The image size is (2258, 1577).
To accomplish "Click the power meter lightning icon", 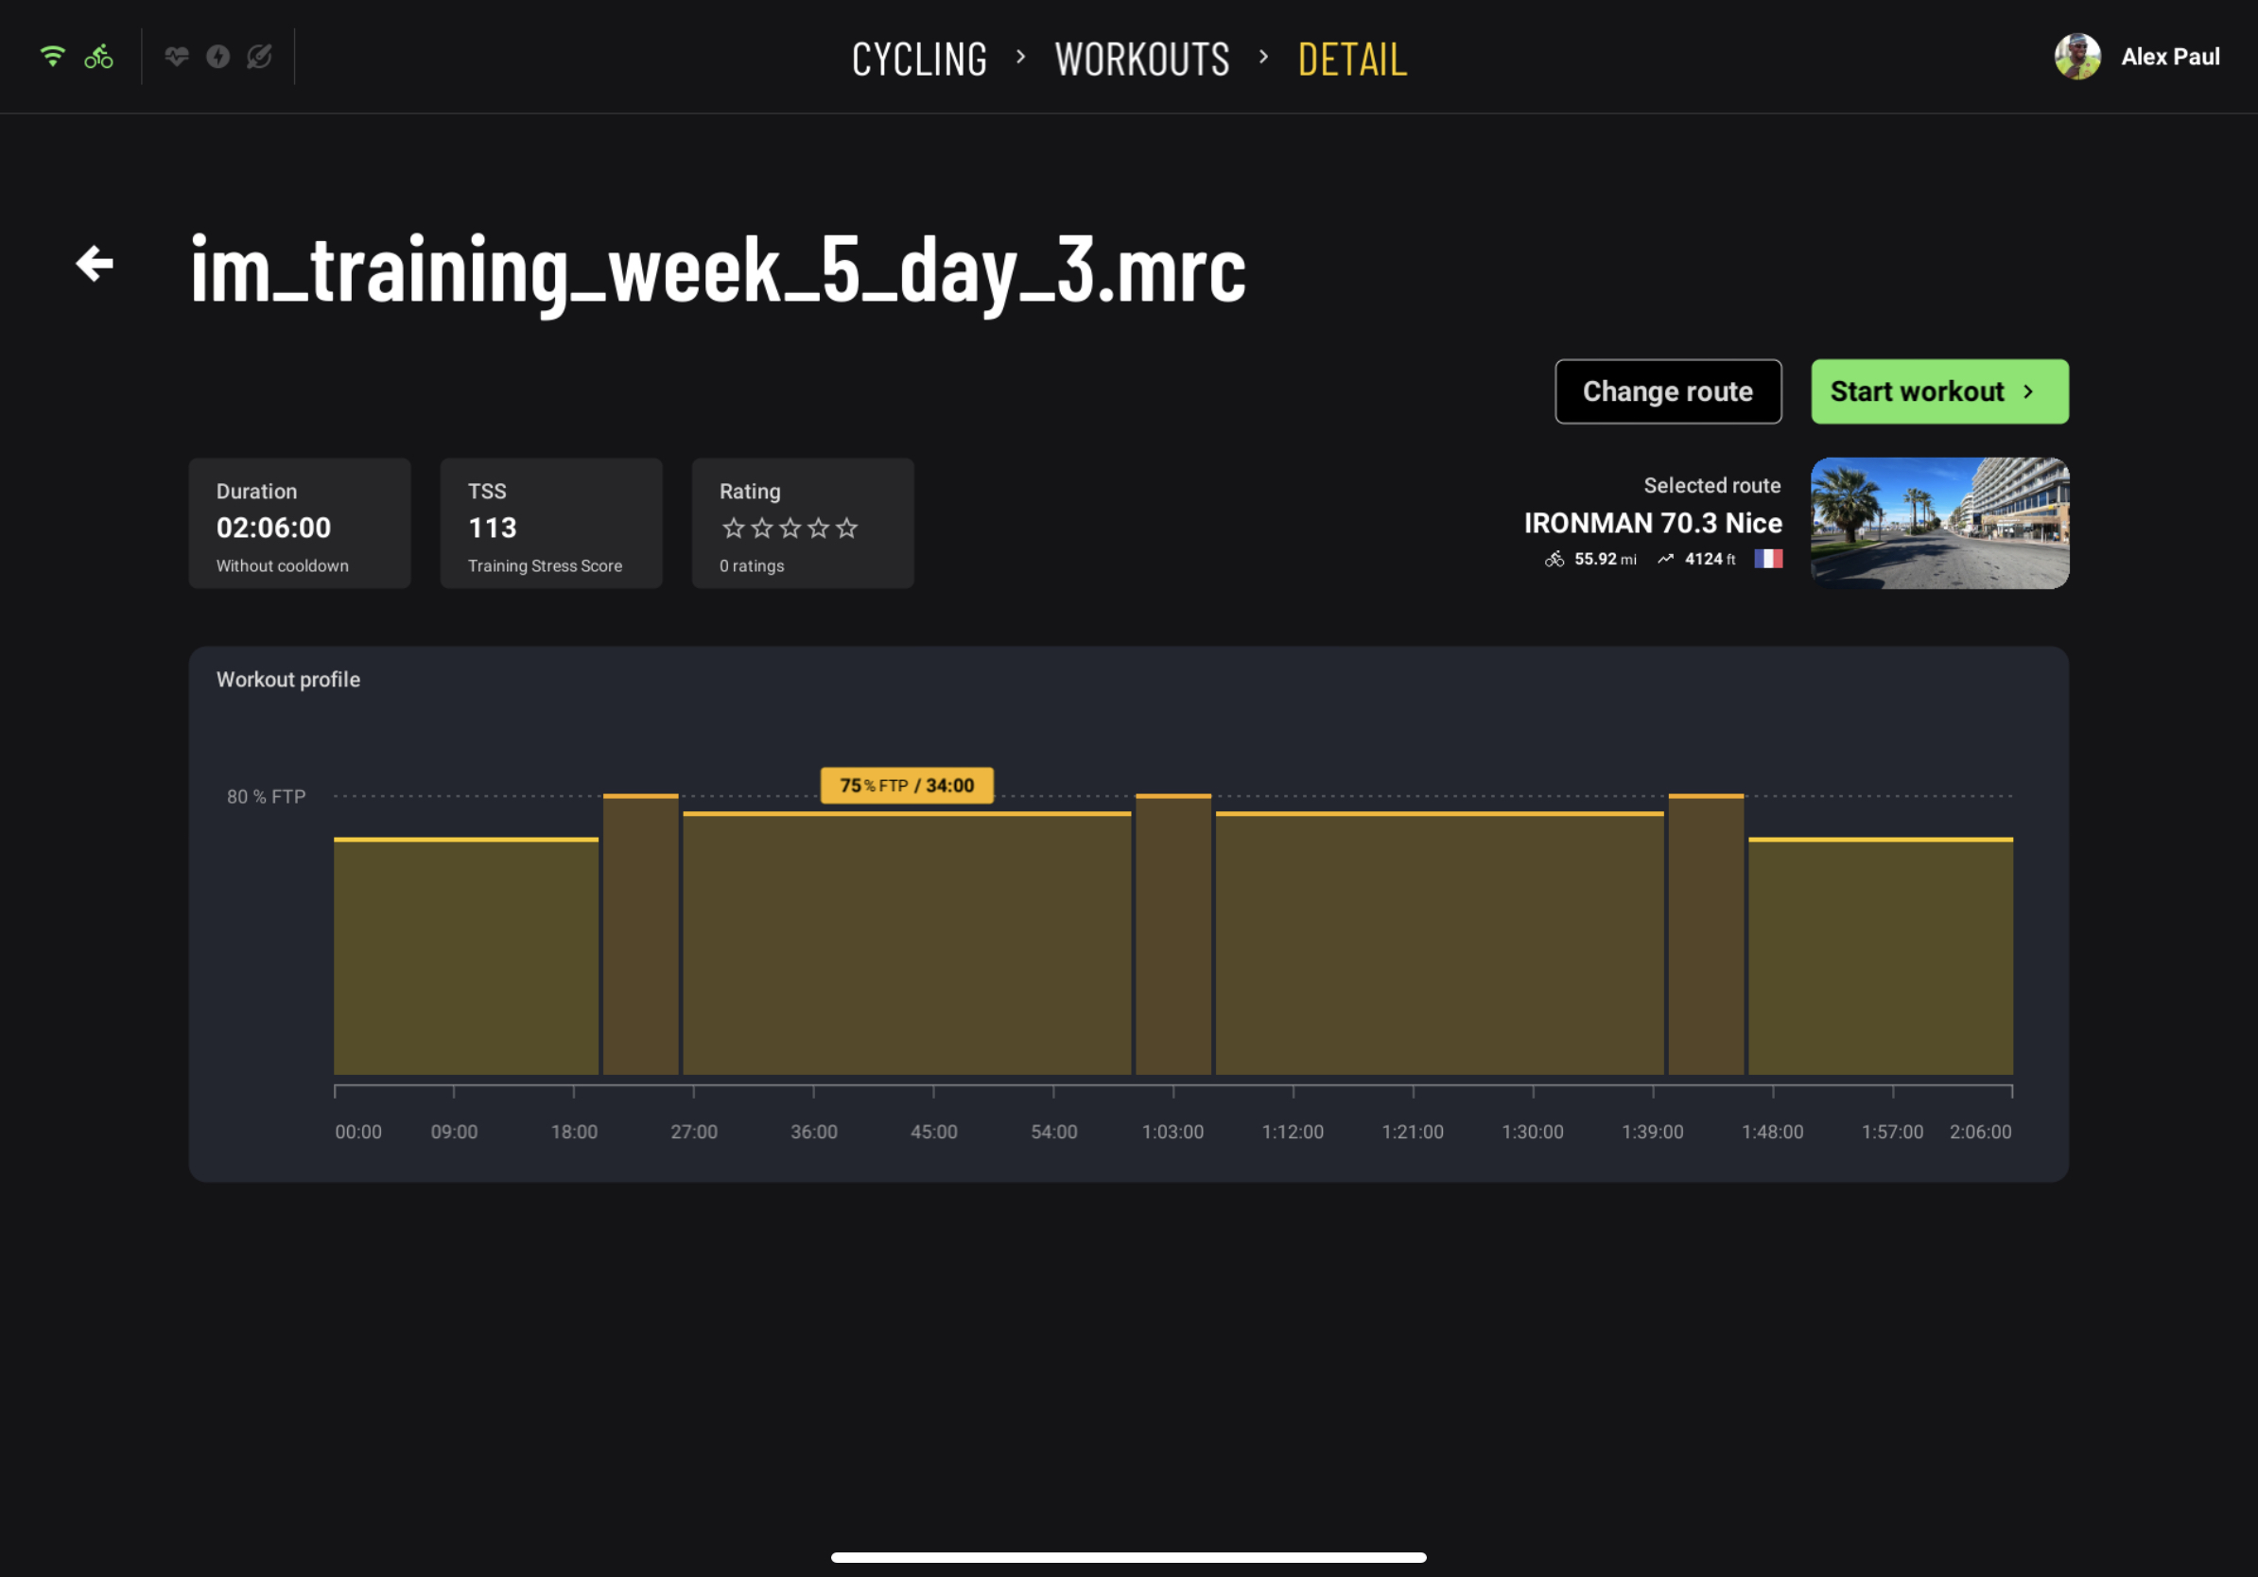I will 218,56.
